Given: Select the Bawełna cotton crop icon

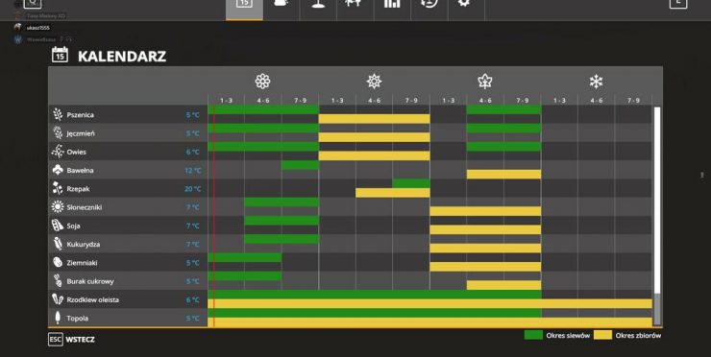Looking at the screenshot, I should pyautogui.click(x=58, y=171).
